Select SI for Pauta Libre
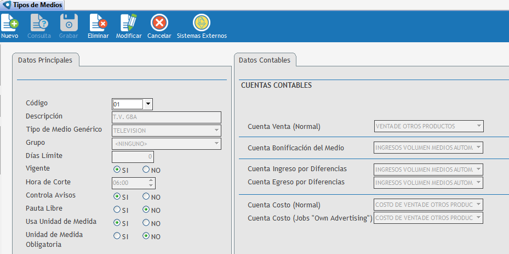This screenshot has height=254, width=509. 117,209
